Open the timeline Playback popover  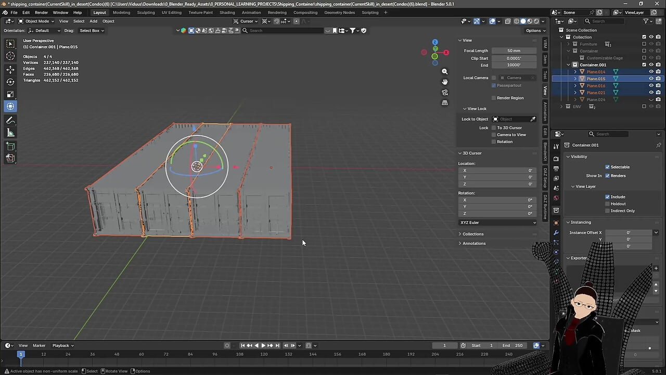click(x=63, y=345)
